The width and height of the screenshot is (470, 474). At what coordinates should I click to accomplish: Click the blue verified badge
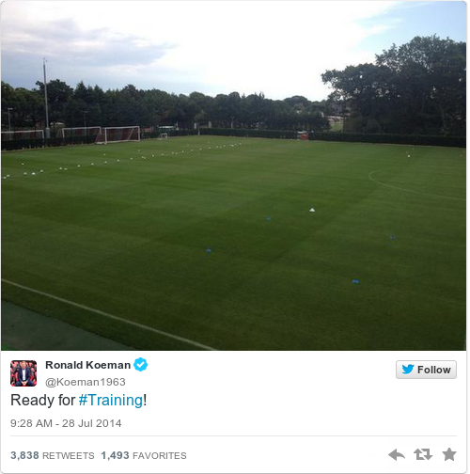[140, 365]
